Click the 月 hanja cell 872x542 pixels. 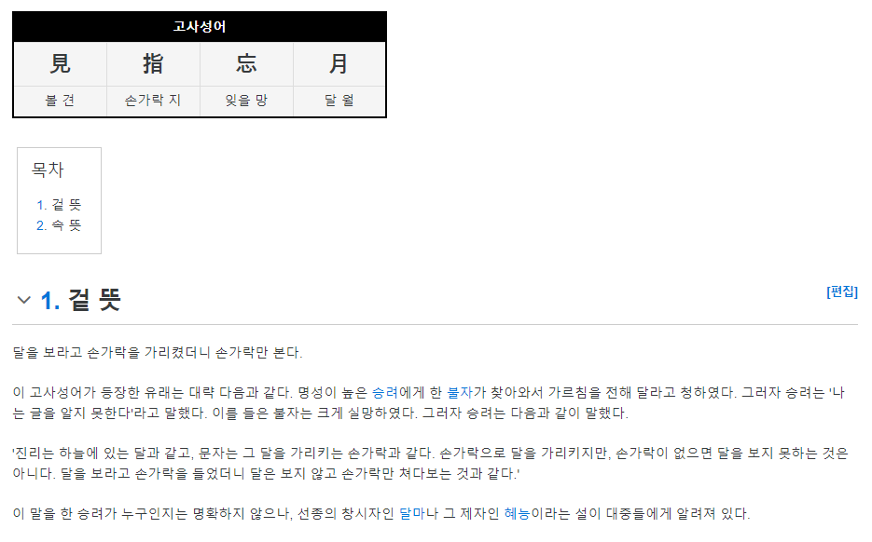[339, 64]
